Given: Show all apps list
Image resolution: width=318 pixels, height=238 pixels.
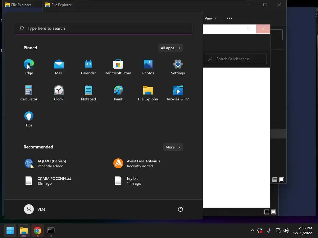Looking at the screenshot, I should [170, 48].
